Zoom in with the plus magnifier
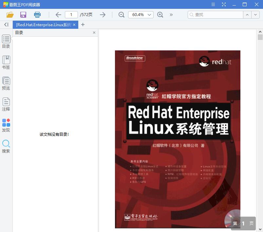Image resolution: width=263 pixels, height=232 pixels. [160, 15]
